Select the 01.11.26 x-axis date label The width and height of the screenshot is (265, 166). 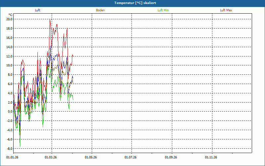211,157
